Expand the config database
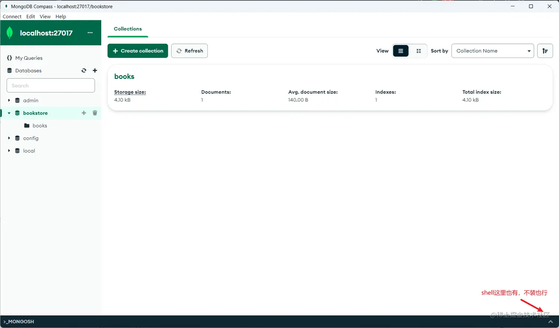This screenshot has width=559, height=328. 9,138
